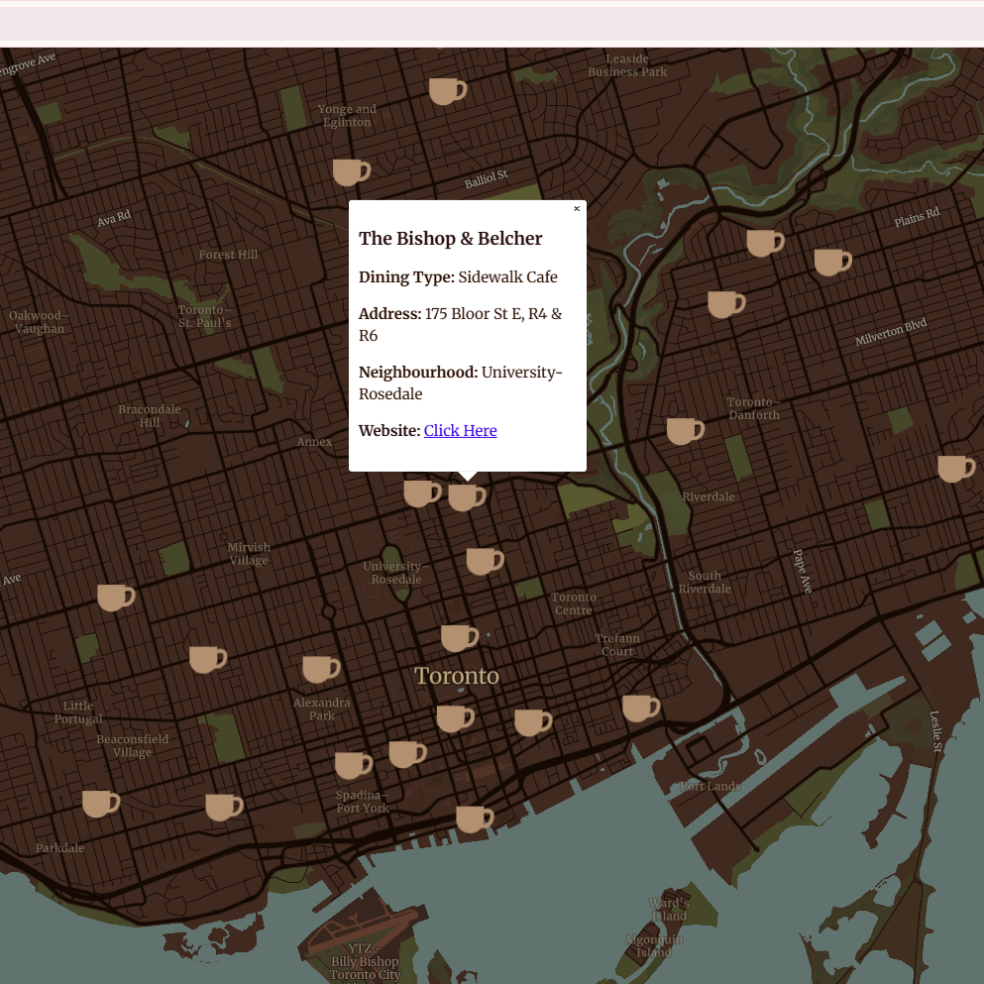This screenshot has width=984, height=984.
Task: Select cup marker right of University-Rosedale map label
Action: coord(484,562)
